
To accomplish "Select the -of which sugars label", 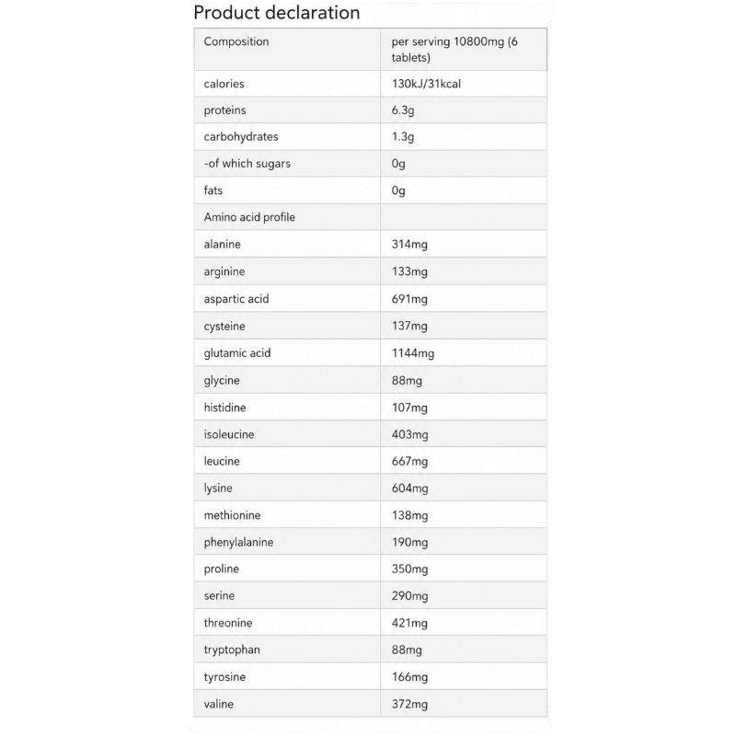I will [x=247, y=164].
